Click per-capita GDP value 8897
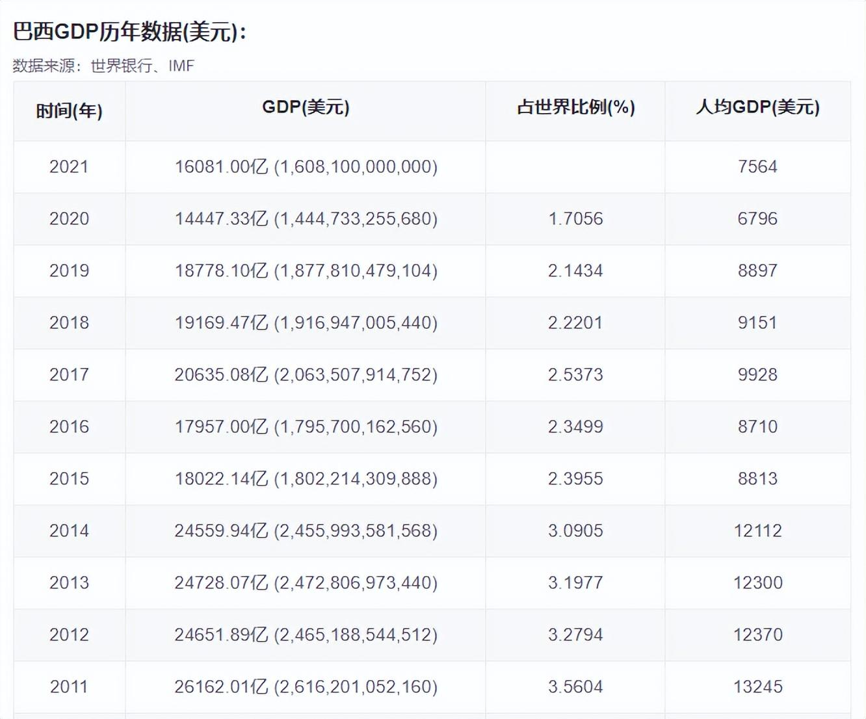This screenshot has height=719, width=866. tap(757, 270)
